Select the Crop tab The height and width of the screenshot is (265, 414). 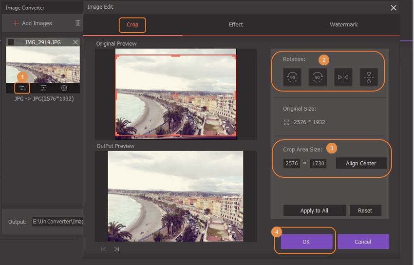coord(132,24)
